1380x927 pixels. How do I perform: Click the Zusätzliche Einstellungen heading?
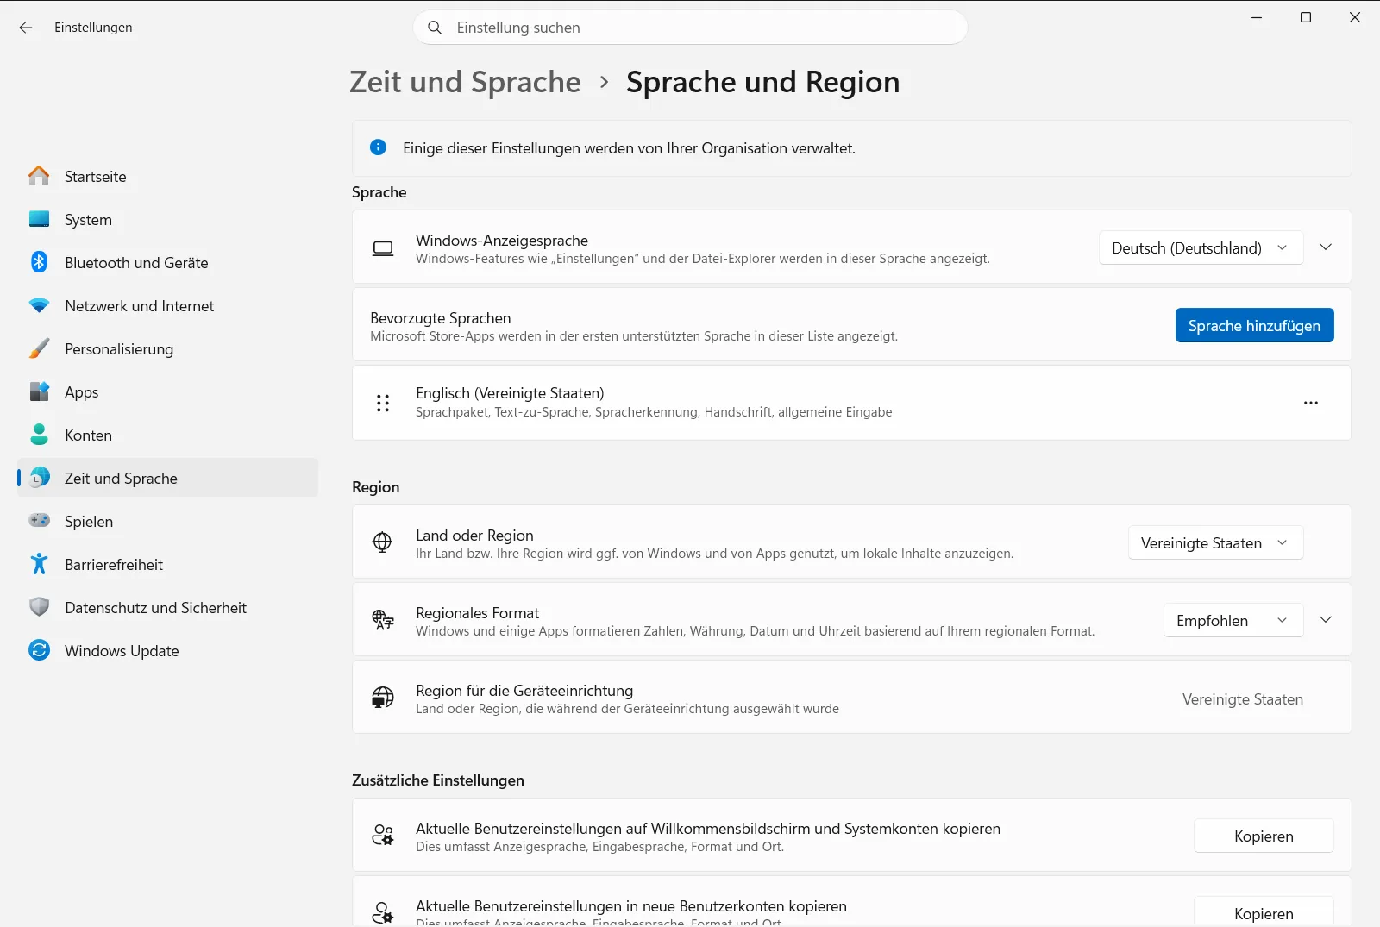click(x=437, y=780)
